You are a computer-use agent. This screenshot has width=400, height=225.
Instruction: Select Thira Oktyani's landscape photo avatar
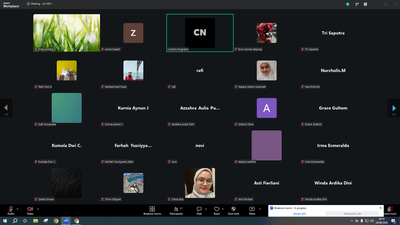[133, 183]
